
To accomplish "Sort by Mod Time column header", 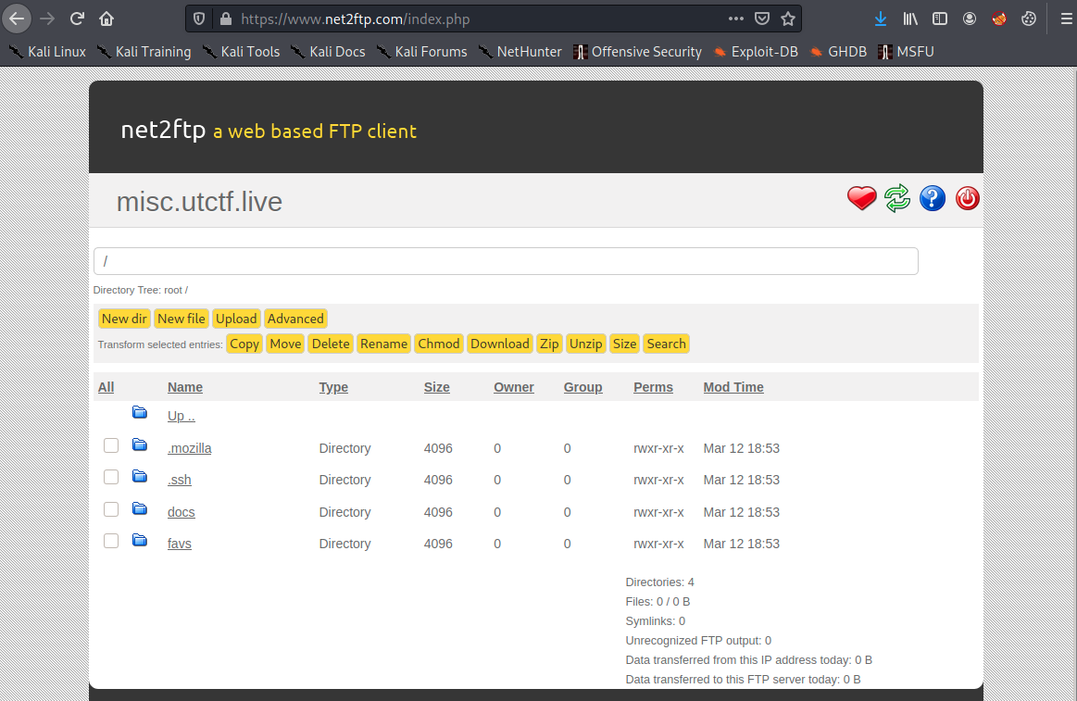I will coord(733,387).
